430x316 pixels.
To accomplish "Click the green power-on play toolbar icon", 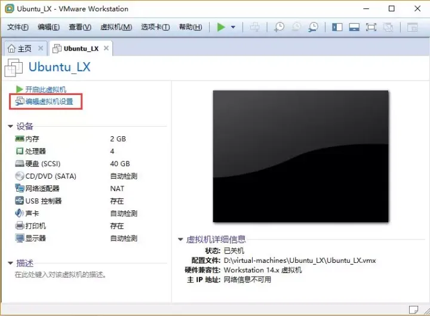I will point(221,27).
